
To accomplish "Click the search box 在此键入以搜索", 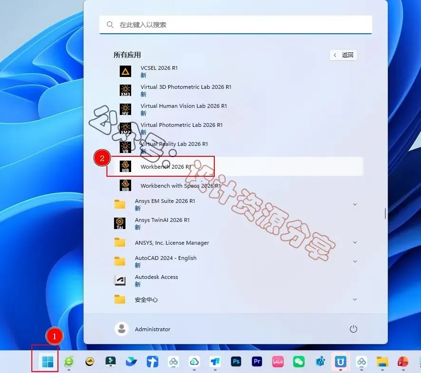I will tap(236, 25).
